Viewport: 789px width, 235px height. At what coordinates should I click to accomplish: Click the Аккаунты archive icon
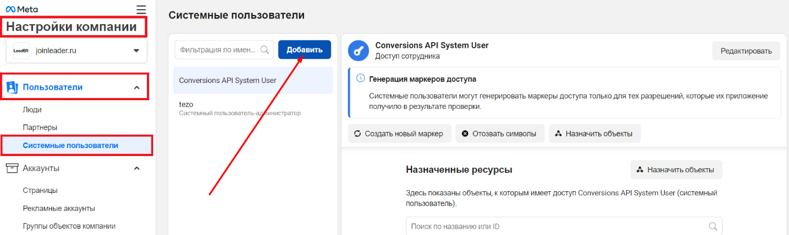12,168
